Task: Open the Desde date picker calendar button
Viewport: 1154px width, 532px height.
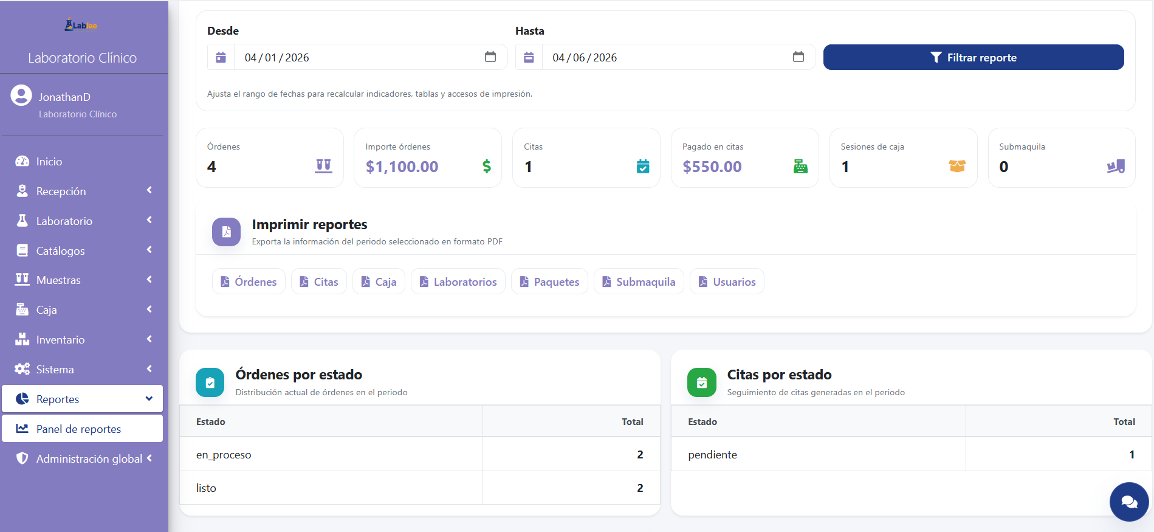Action: (490, 57)
